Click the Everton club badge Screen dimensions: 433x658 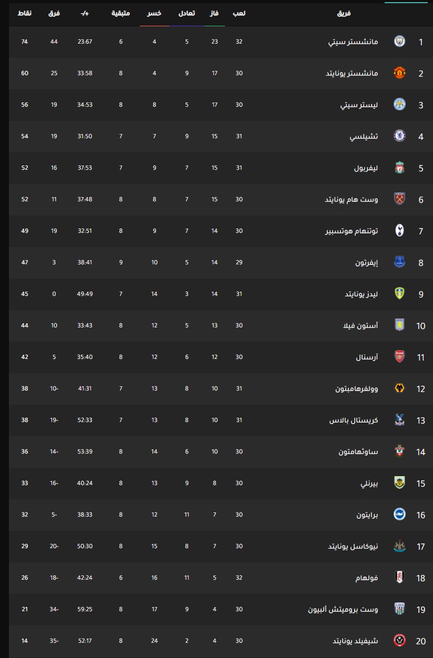coord(400,262)
